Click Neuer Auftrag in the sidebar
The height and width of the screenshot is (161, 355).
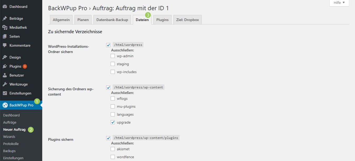point(14,129)
